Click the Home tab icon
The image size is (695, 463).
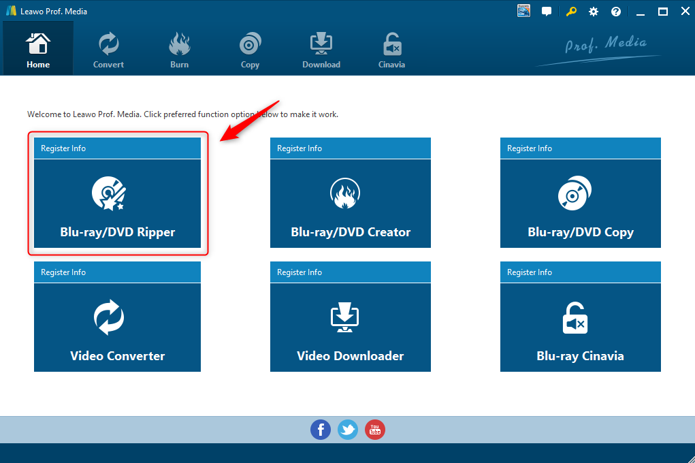tap(38, 50)
